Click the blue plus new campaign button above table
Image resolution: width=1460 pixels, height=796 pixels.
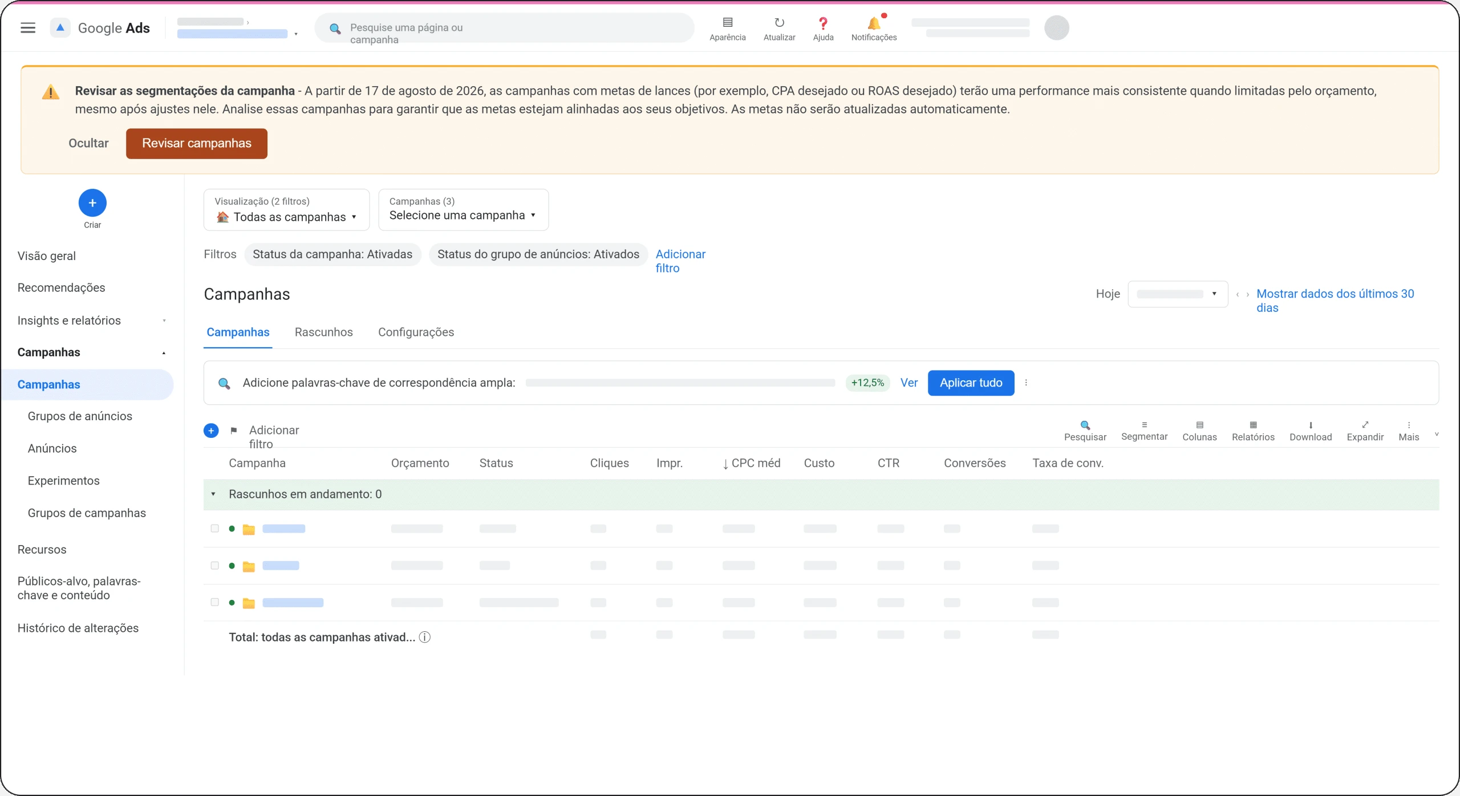point(211,431)
